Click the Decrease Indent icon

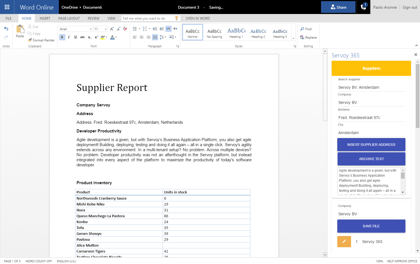pos(155,29)
